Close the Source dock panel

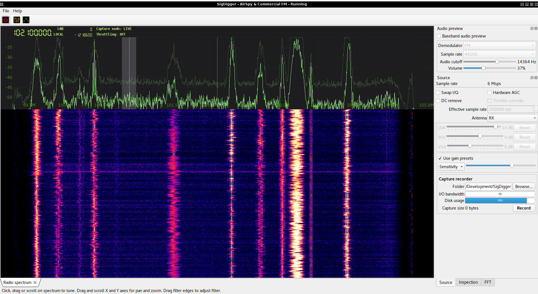coord(536,78)
